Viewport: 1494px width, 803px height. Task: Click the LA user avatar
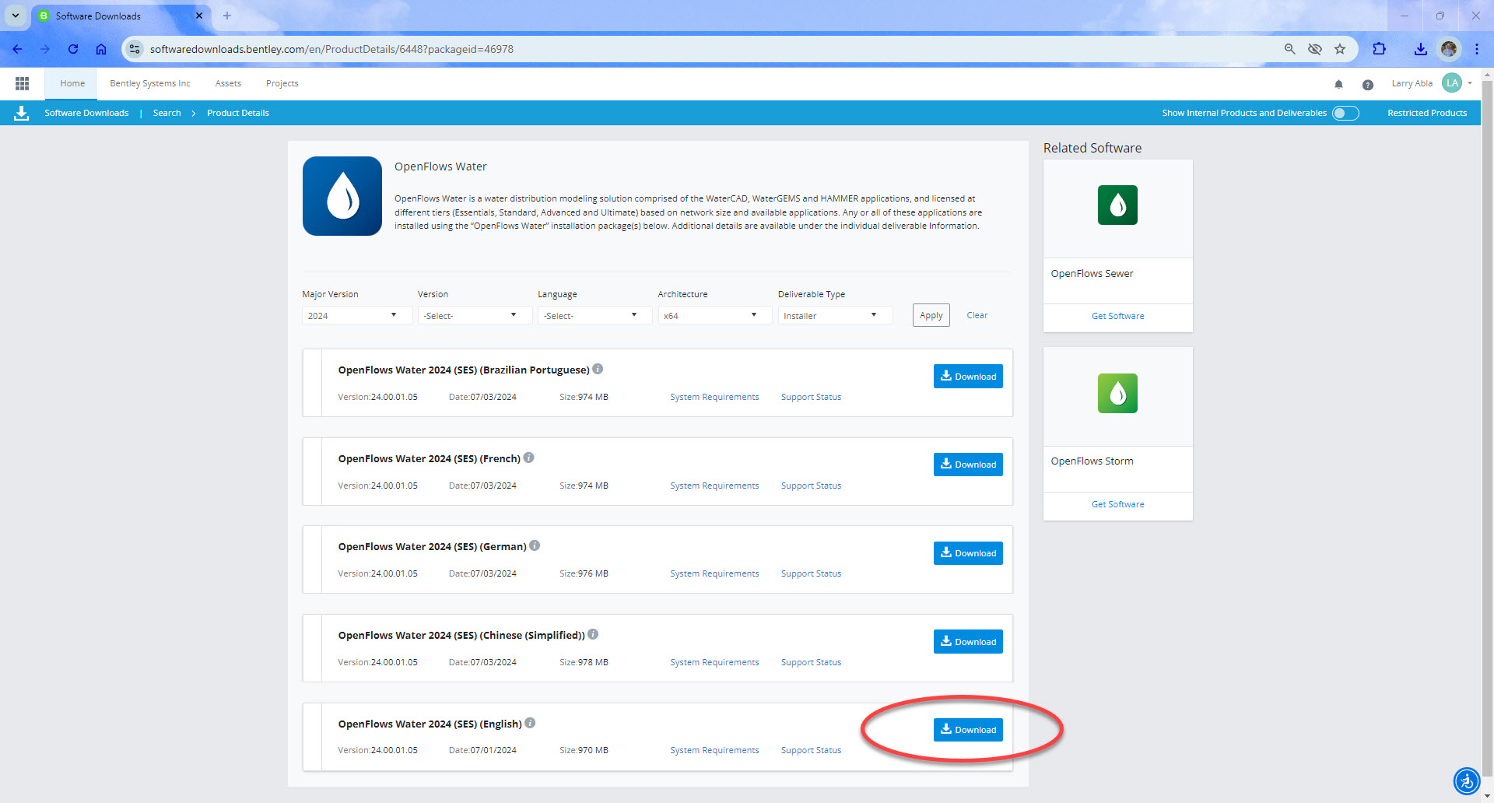point(1452,83)
